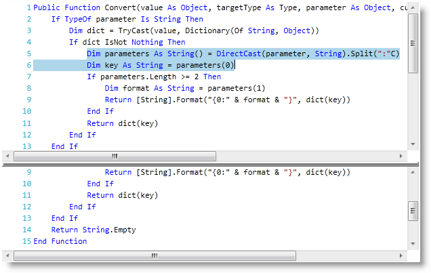431x273 pixels.
Task: Click '[String].Format' on line 9 top pane
Action: click(x=169, y=100)
